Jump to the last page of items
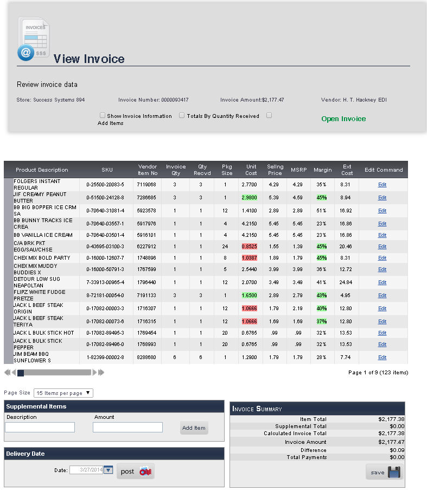 point(101,373)
